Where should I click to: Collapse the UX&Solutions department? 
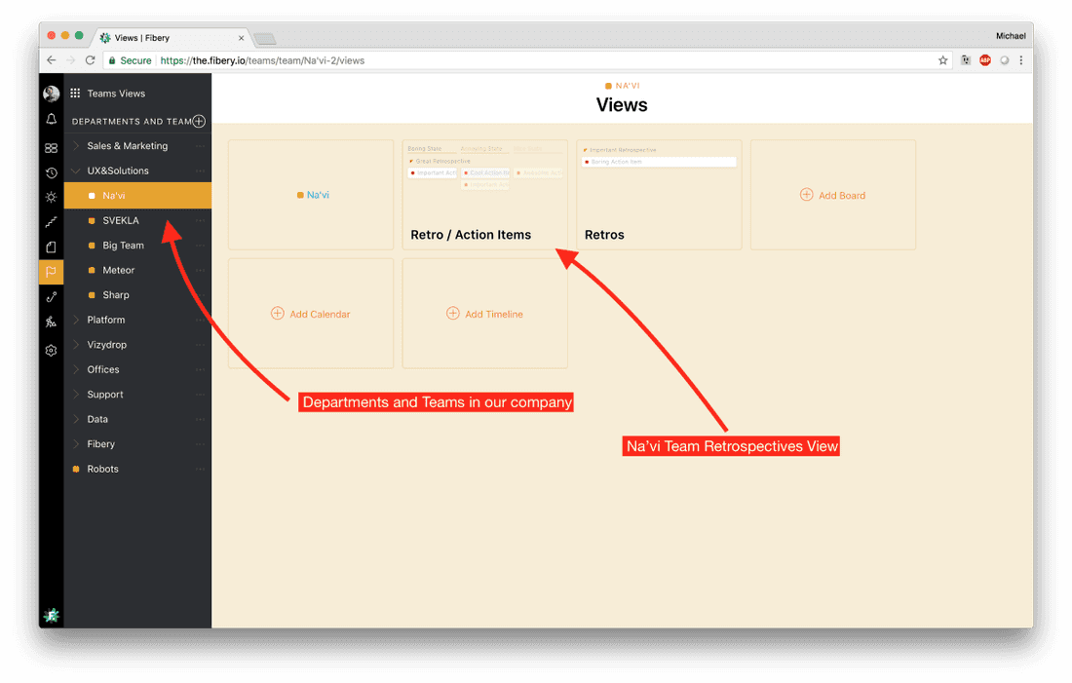[x=76, y=171]
